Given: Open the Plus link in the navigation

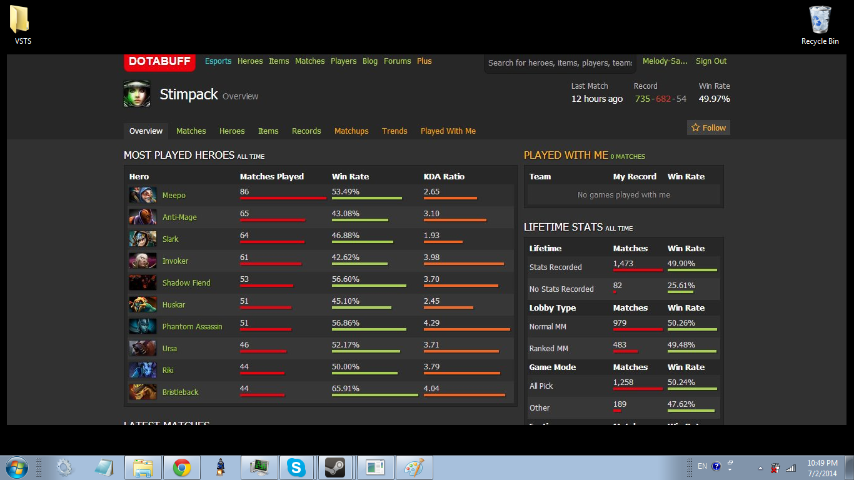Looking at the screenshot, I should [x=424, y=61].
